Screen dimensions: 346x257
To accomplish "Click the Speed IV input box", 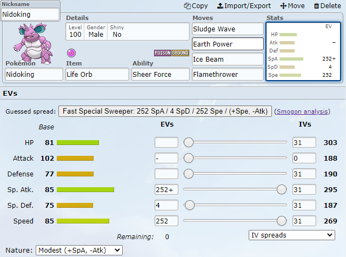I will click(304, 221).
